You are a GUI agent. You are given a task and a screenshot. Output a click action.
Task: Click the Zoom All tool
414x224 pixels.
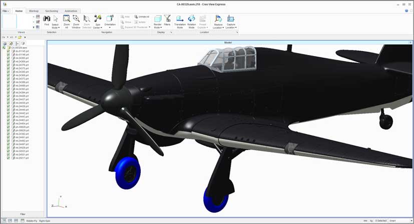point(66,21)
